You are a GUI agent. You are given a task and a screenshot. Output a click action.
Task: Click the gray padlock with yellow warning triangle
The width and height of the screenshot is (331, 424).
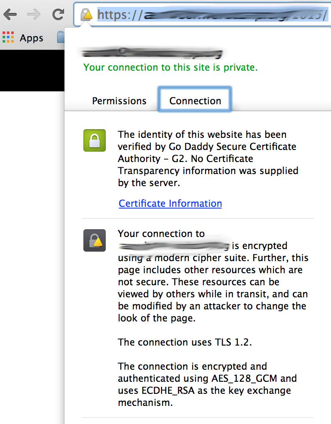94,240
